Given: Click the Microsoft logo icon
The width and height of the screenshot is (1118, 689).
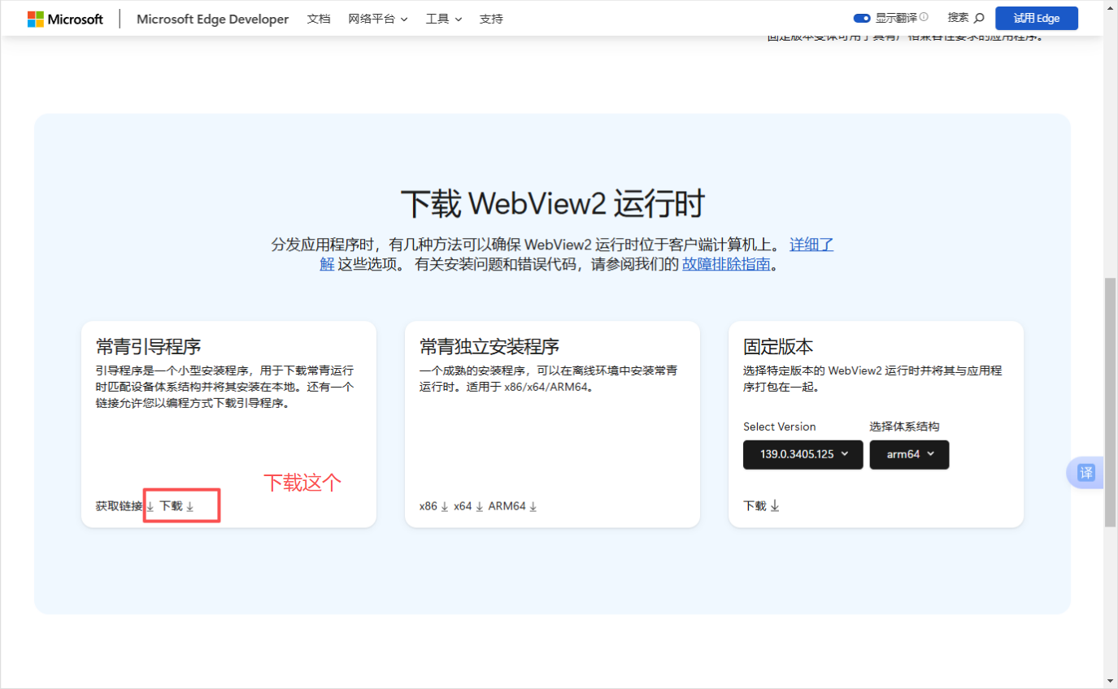Looking at the screenshot, I should coord(36,19).
